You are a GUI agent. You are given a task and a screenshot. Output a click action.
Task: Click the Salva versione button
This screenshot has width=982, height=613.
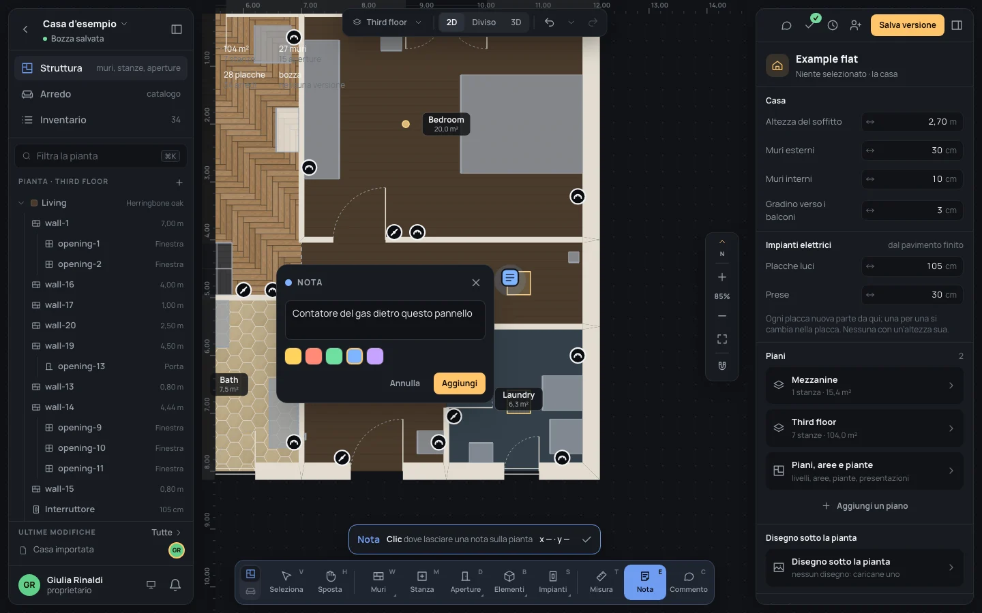point(908,25)
